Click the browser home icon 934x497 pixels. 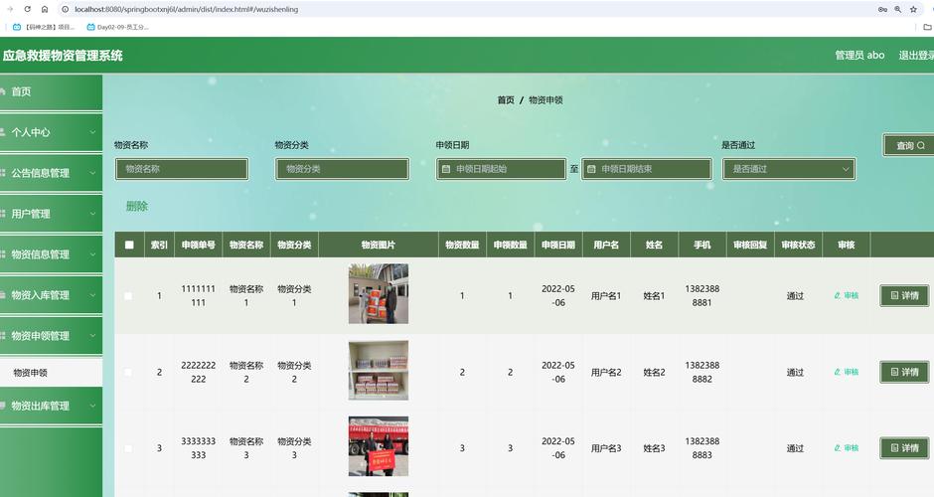(x=45, y=10)
